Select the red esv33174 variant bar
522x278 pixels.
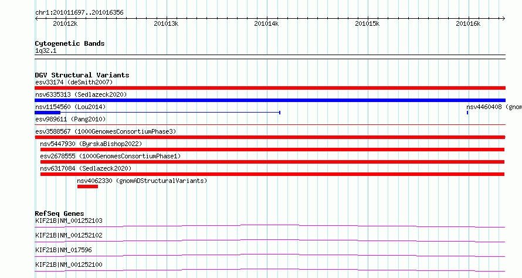coord(270,88)
